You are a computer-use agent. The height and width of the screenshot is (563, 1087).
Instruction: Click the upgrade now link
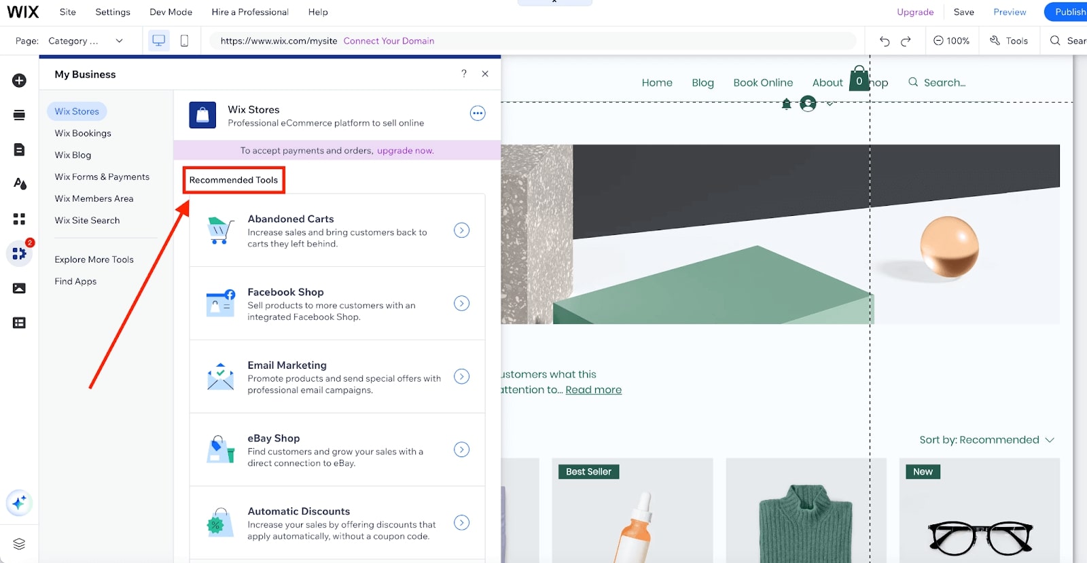tap(405, 151)
